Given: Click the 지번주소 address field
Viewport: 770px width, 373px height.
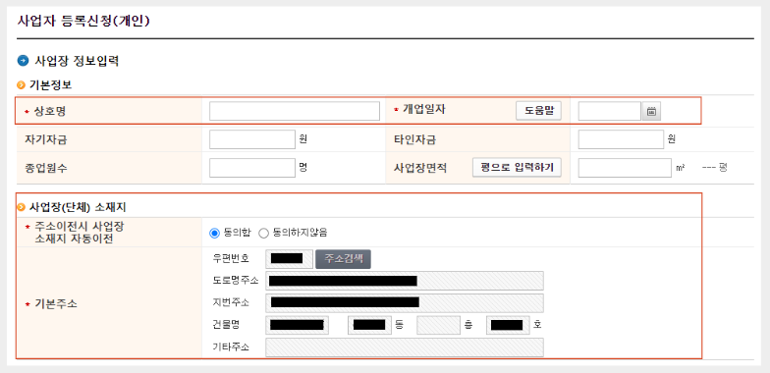Looking at the screenshot, I should [x=405, y=302].
